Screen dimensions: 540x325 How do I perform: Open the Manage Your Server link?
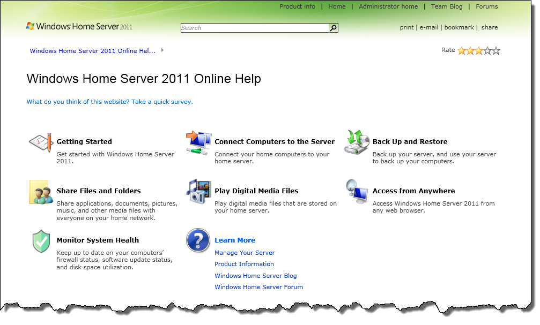point(245,253)
